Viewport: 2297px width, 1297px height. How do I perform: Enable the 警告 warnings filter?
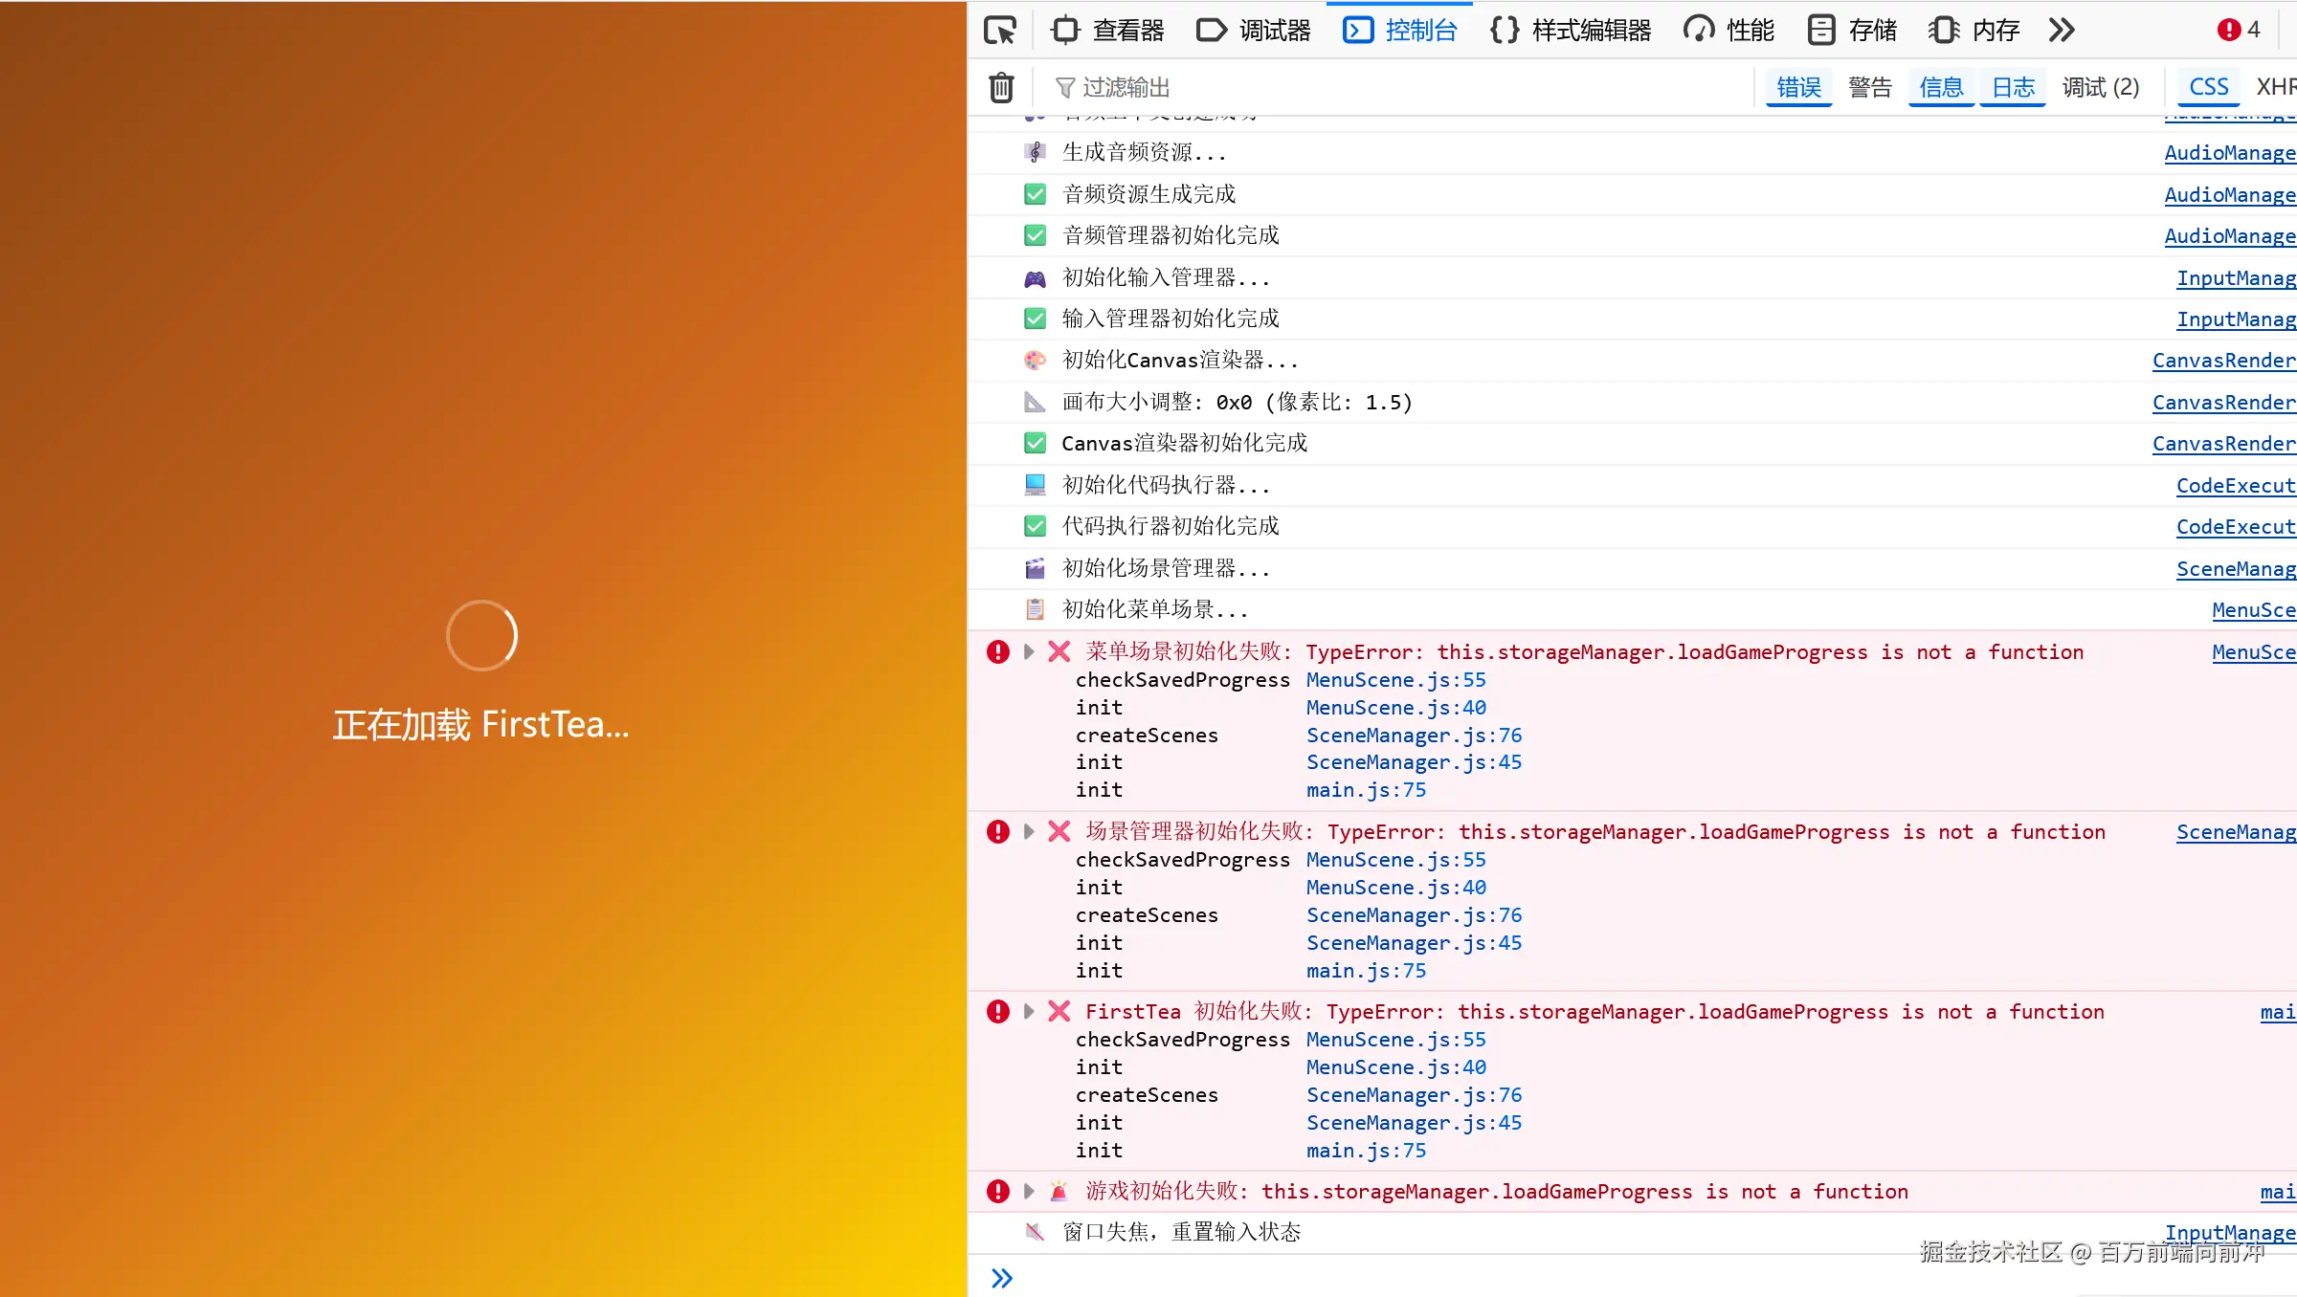[x=1870, y=87]
